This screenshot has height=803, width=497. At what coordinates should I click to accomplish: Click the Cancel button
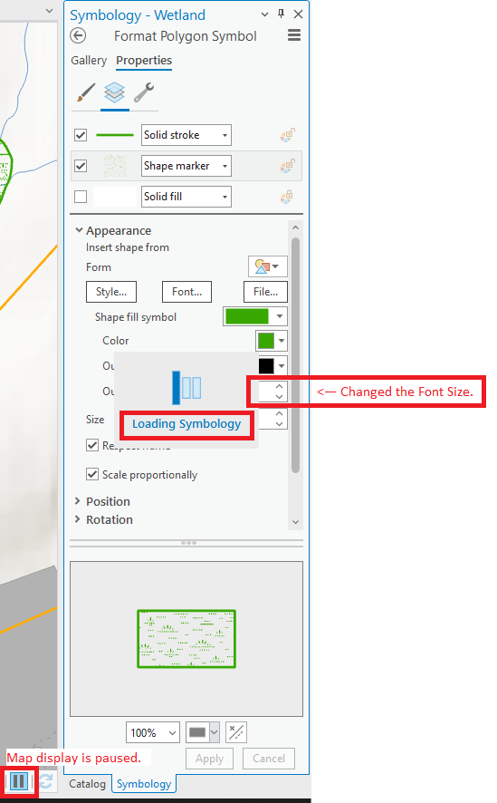tap(269, 759)
